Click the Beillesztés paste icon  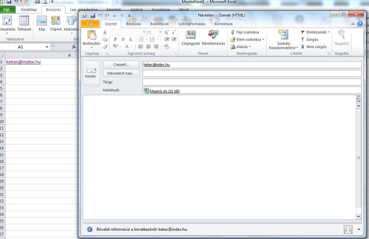pyautogui.click(x=91, y=35)
